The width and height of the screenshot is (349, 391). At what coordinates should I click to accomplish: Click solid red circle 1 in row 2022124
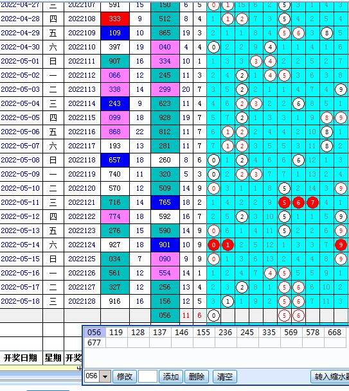[x=228, y=245]
